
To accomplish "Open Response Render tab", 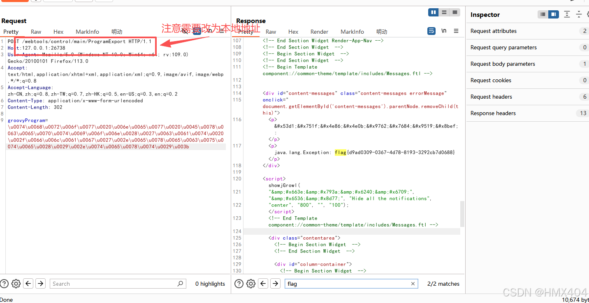I will coord(320,32).
